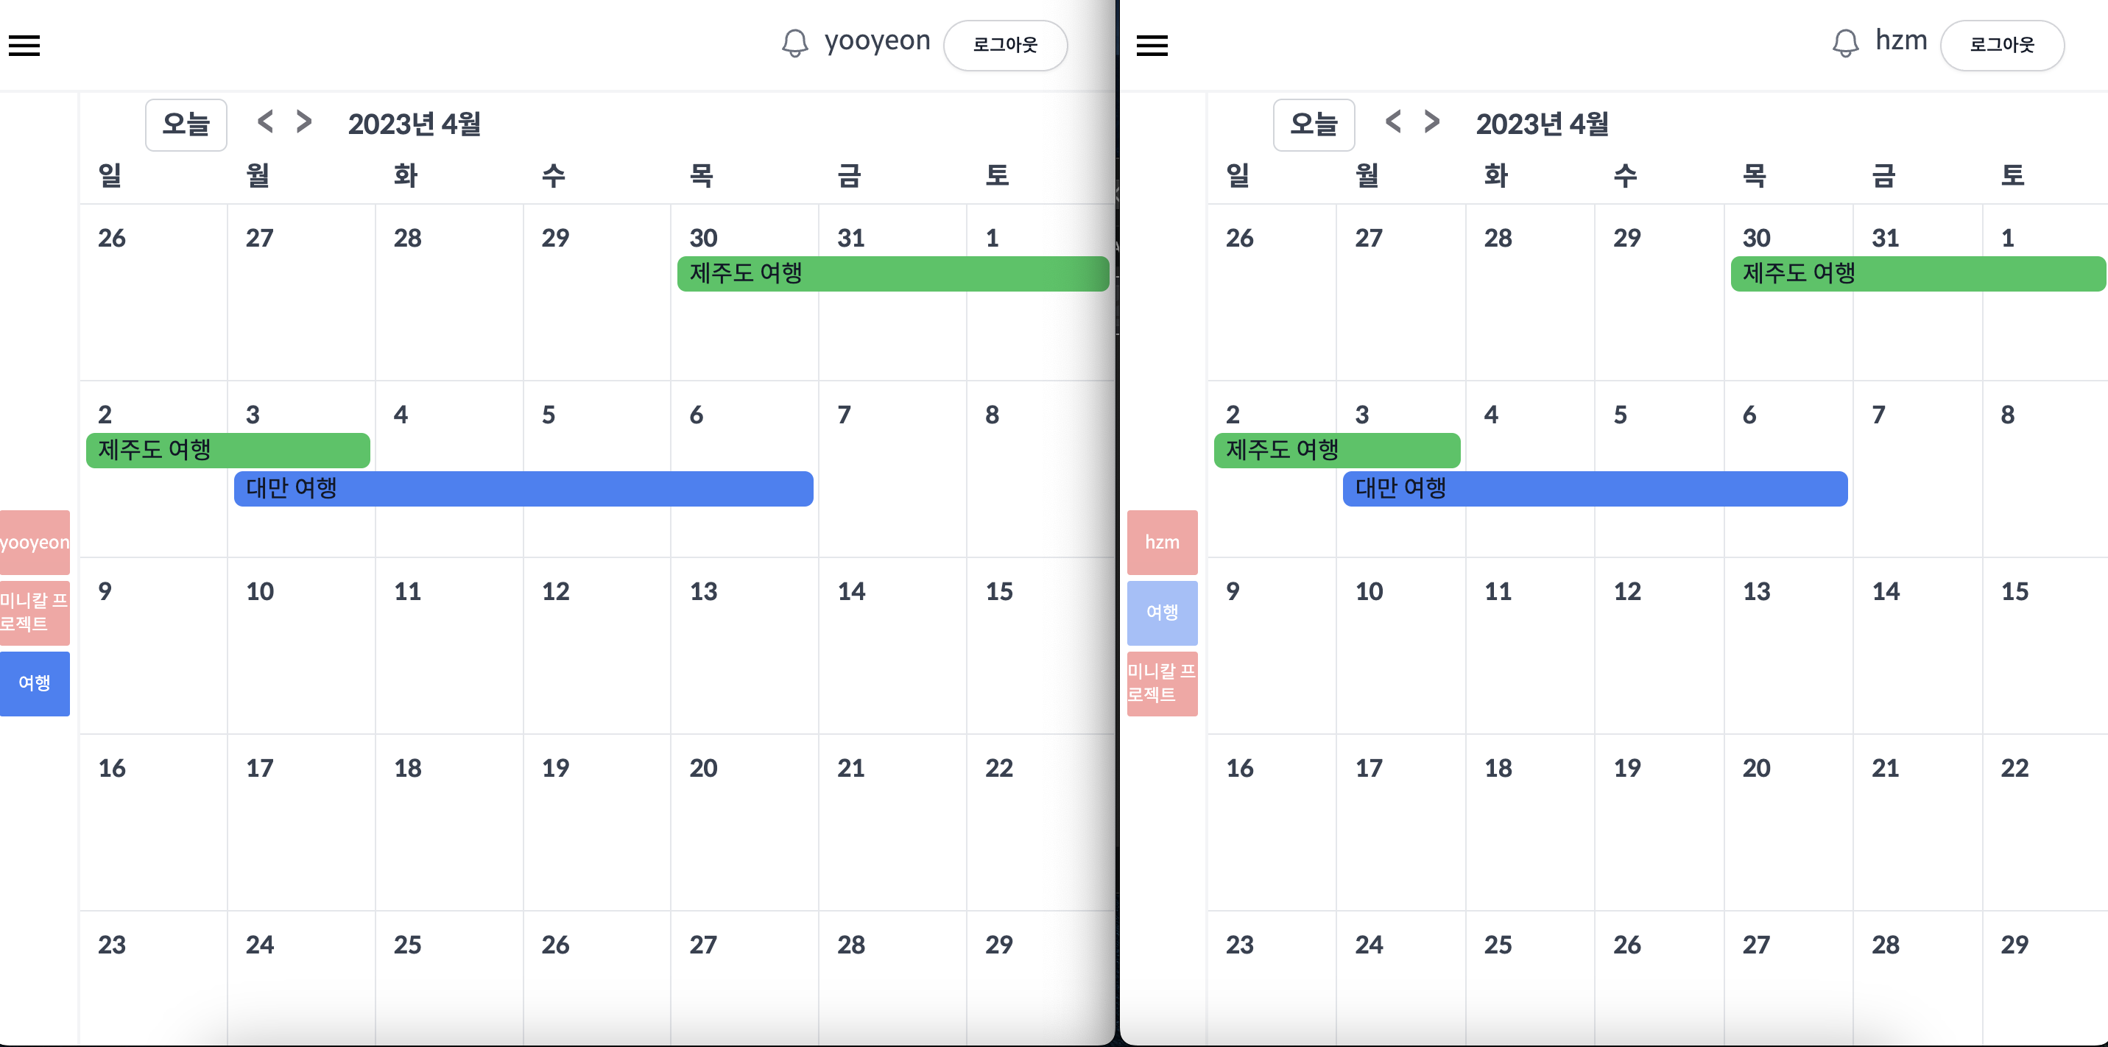2108x1047 pixels.
Task: Go to previous month on yooyeon's calendar
Action: point(264,121)
